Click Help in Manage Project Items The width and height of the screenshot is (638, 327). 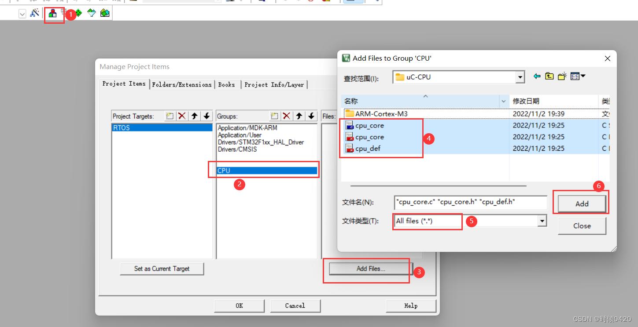click(411, 305)
